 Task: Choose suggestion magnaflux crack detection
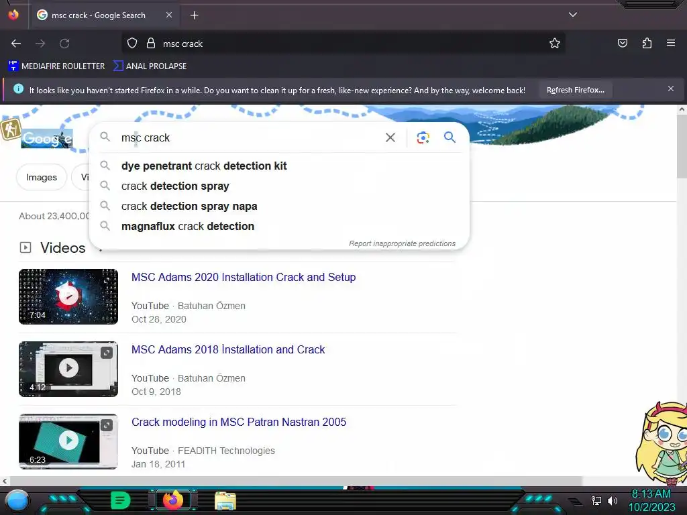(x=279, y=227)
